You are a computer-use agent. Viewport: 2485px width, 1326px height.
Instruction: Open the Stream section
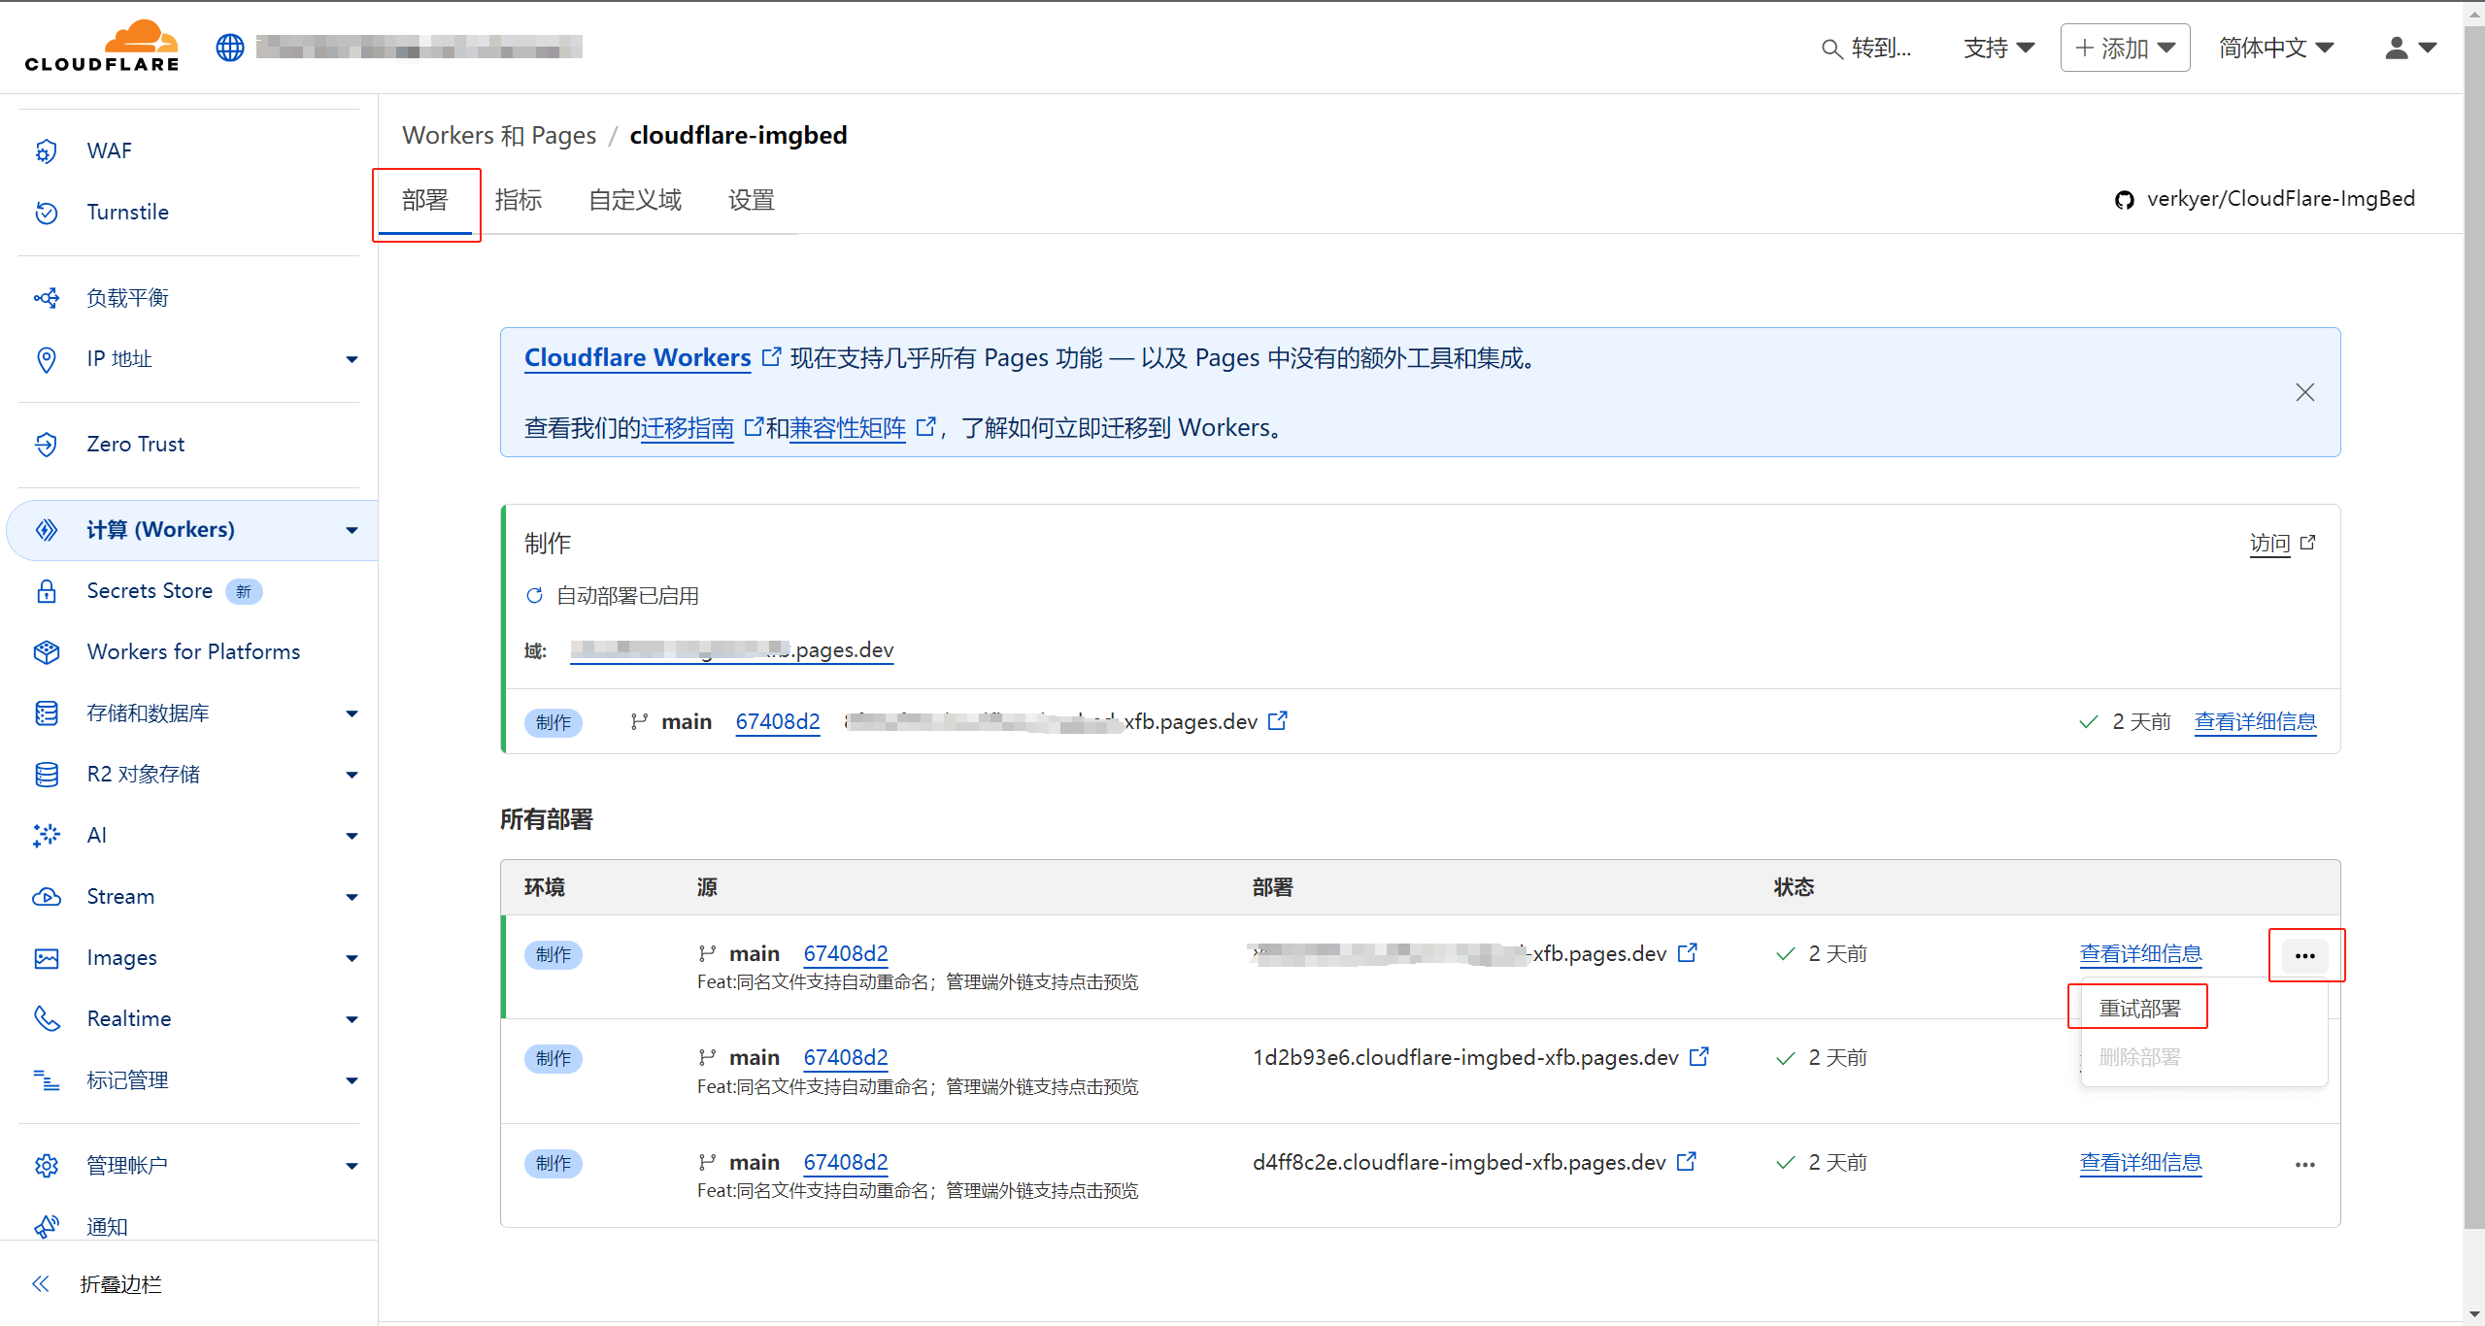pyautogui.click(x=120, y=896)
